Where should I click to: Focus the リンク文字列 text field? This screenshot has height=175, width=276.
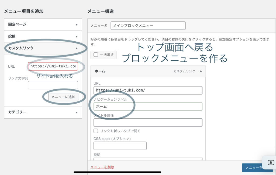coord(53,85)
